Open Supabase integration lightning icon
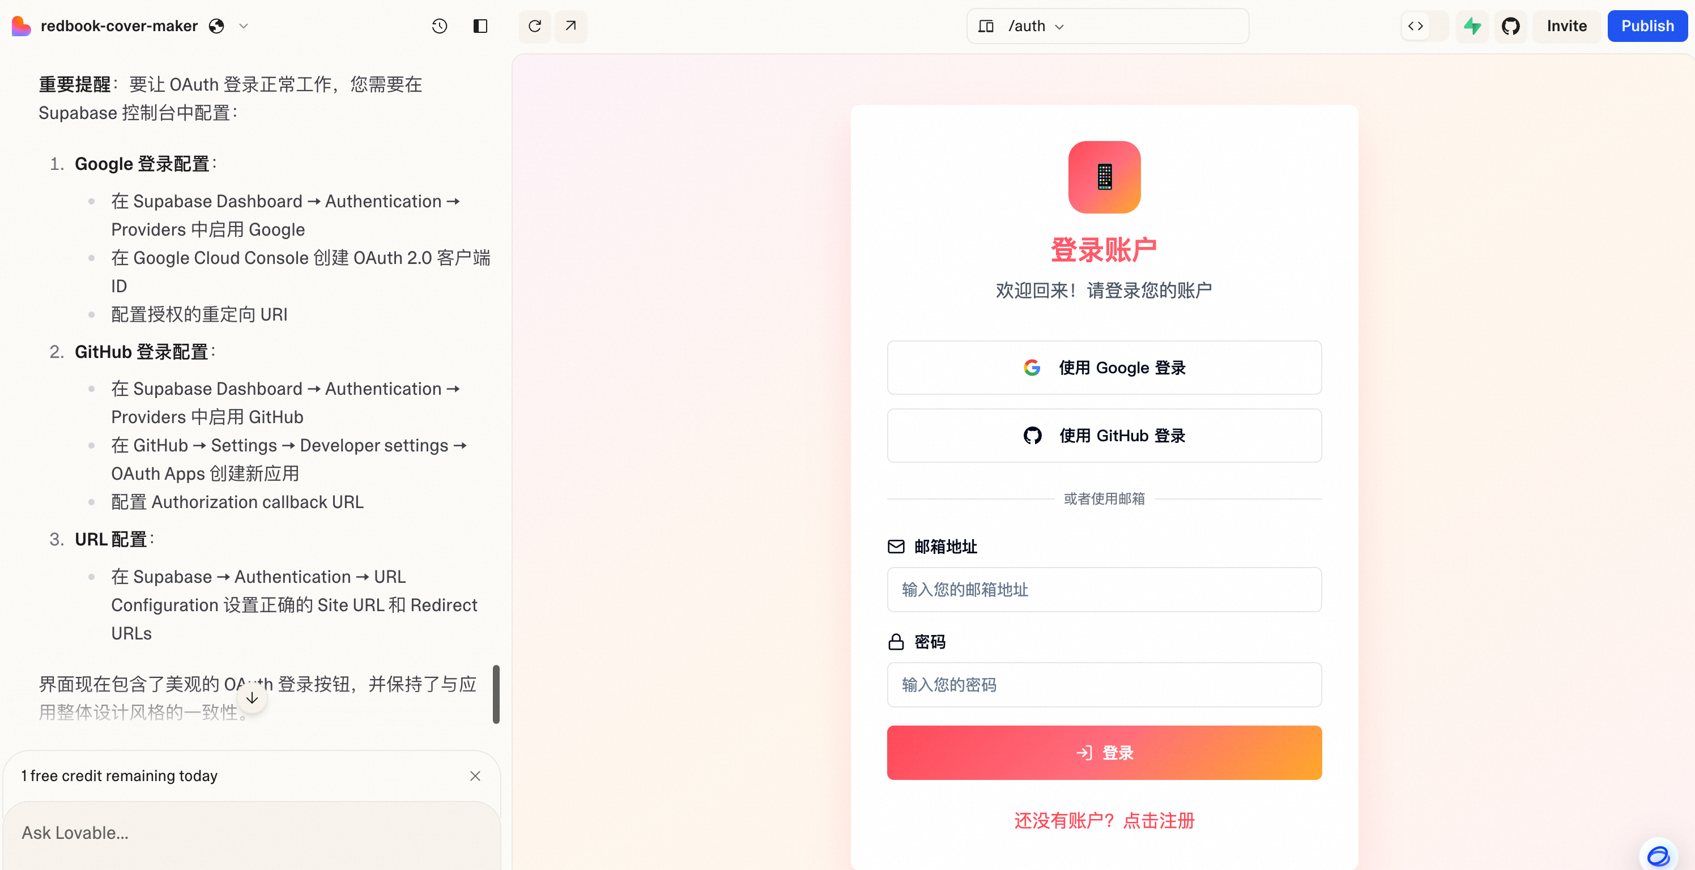This screenshot has height=870, width=1695. [x=1472, y=26]
